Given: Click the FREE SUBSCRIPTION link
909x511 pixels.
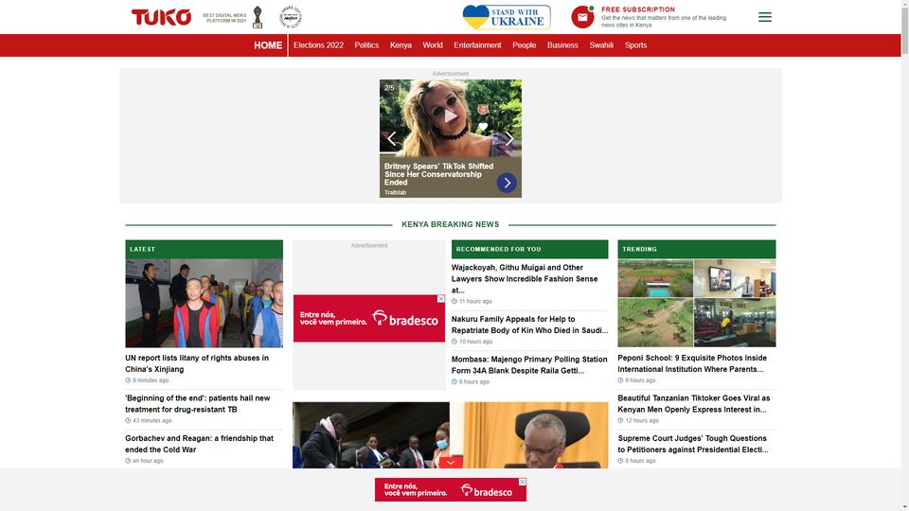Looking at the screenshot, I should pyautogui.click(x=637, y=9).
